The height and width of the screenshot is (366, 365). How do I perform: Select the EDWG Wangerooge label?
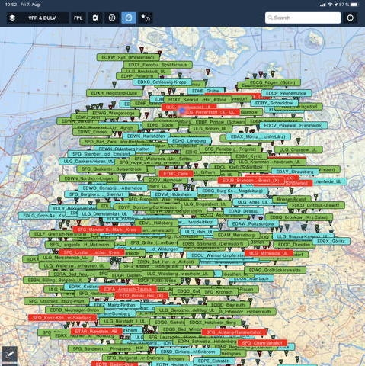click(x=114, y=113)
